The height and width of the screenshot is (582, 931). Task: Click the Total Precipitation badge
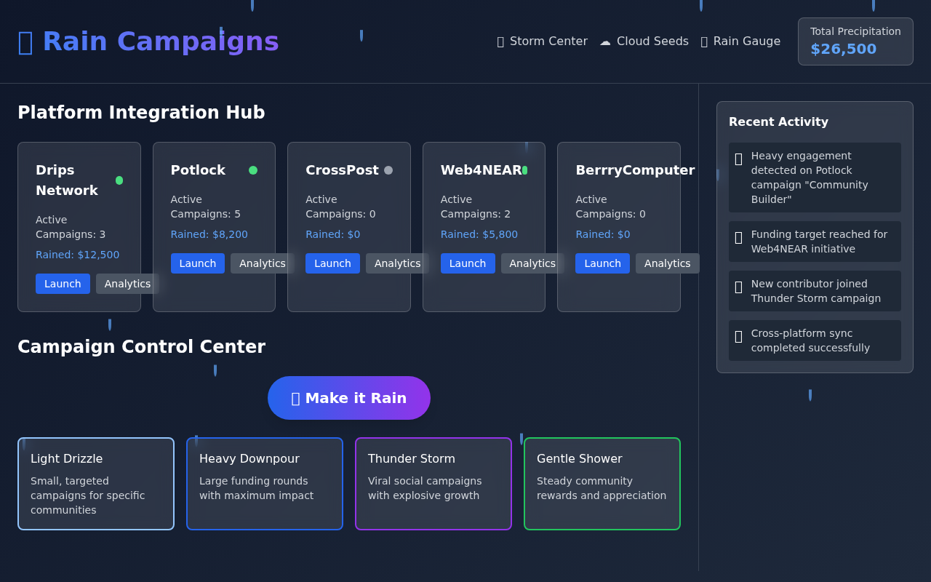[855, 41]
